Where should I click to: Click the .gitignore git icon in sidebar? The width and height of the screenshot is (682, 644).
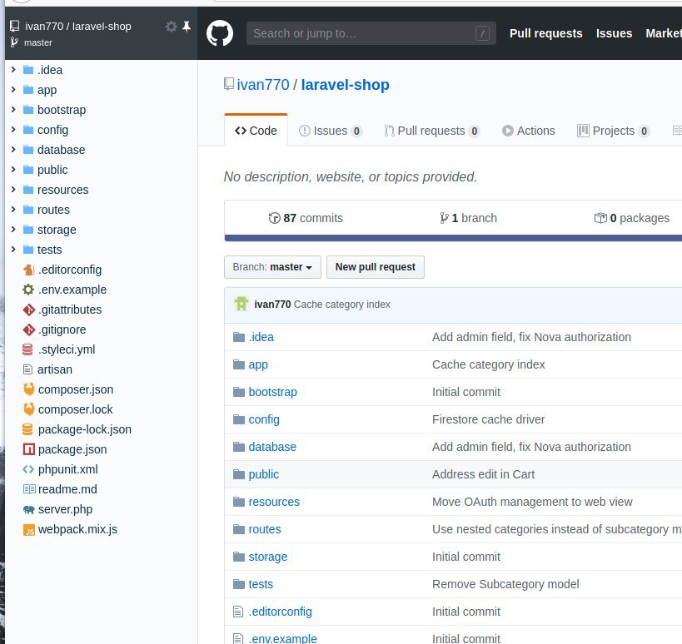pos(28,329)
